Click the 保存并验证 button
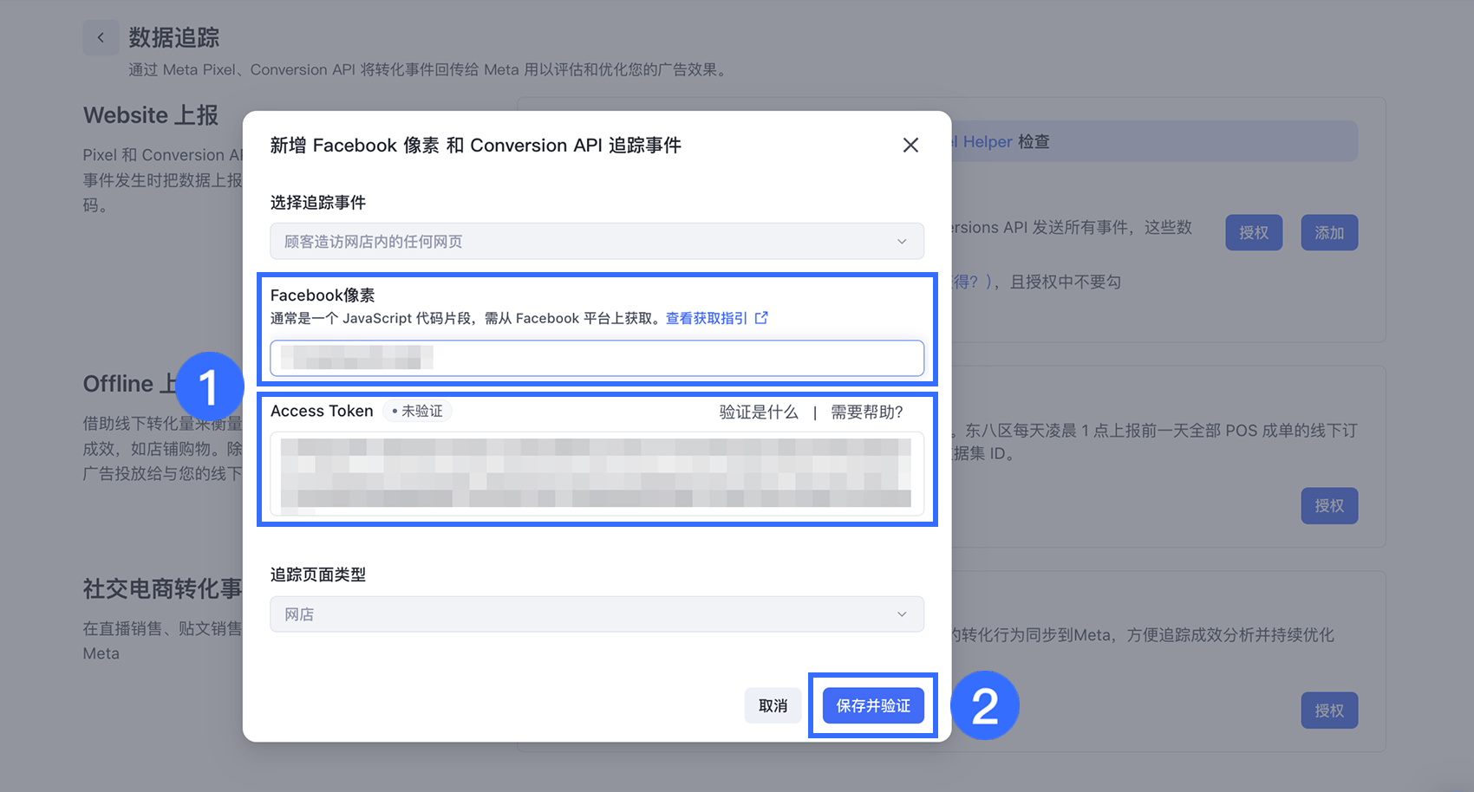Screen dimensions: 1474x792 click(x=873, y=706)
